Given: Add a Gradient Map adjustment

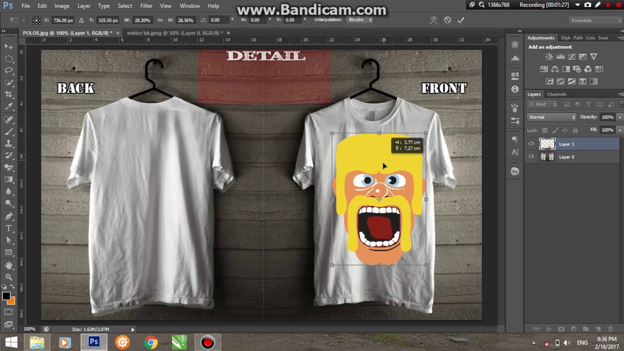Looking at the screenshot, I should click(x=593, y=81).
